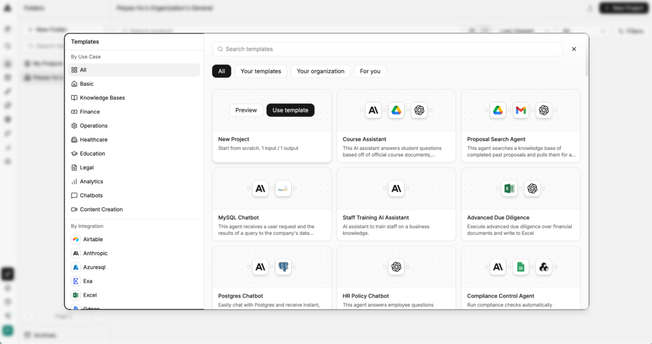Switch to the For you tab
The height and width of the screenshot is (344, 652).
point(370,71)
